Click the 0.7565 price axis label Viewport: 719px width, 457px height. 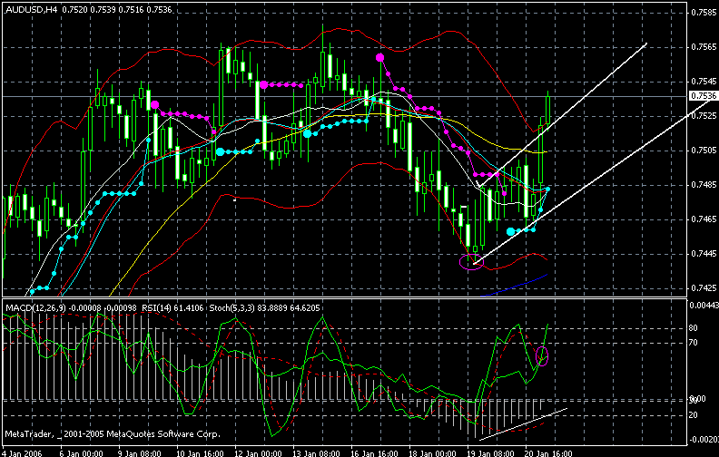[704, 47]
